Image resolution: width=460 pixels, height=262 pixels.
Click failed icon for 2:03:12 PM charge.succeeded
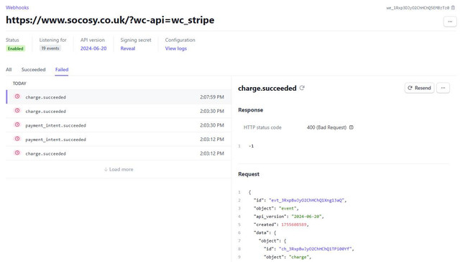(x=17, y=153)
